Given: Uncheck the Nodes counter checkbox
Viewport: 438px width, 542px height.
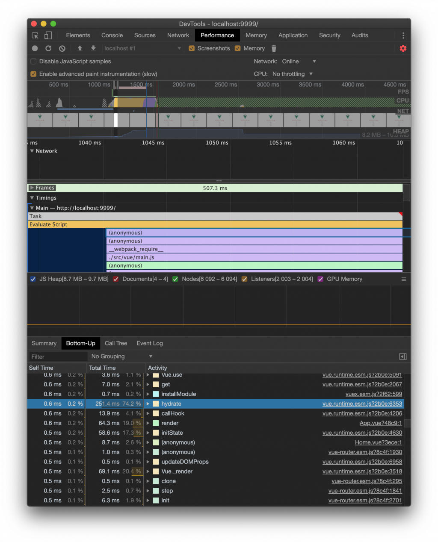Looking at the screenshot, I should tap(175, 279).
